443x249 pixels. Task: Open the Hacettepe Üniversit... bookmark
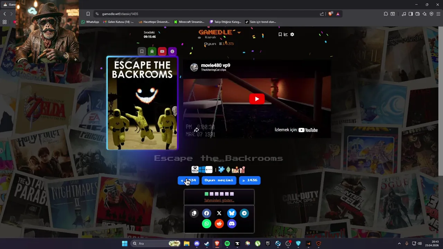(x=154, y=22)
